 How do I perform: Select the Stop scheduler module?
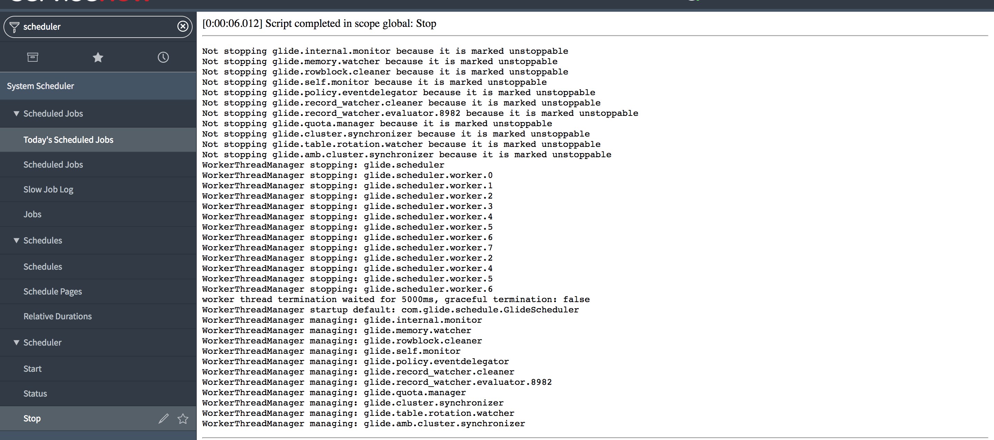(x=98, y=418)
